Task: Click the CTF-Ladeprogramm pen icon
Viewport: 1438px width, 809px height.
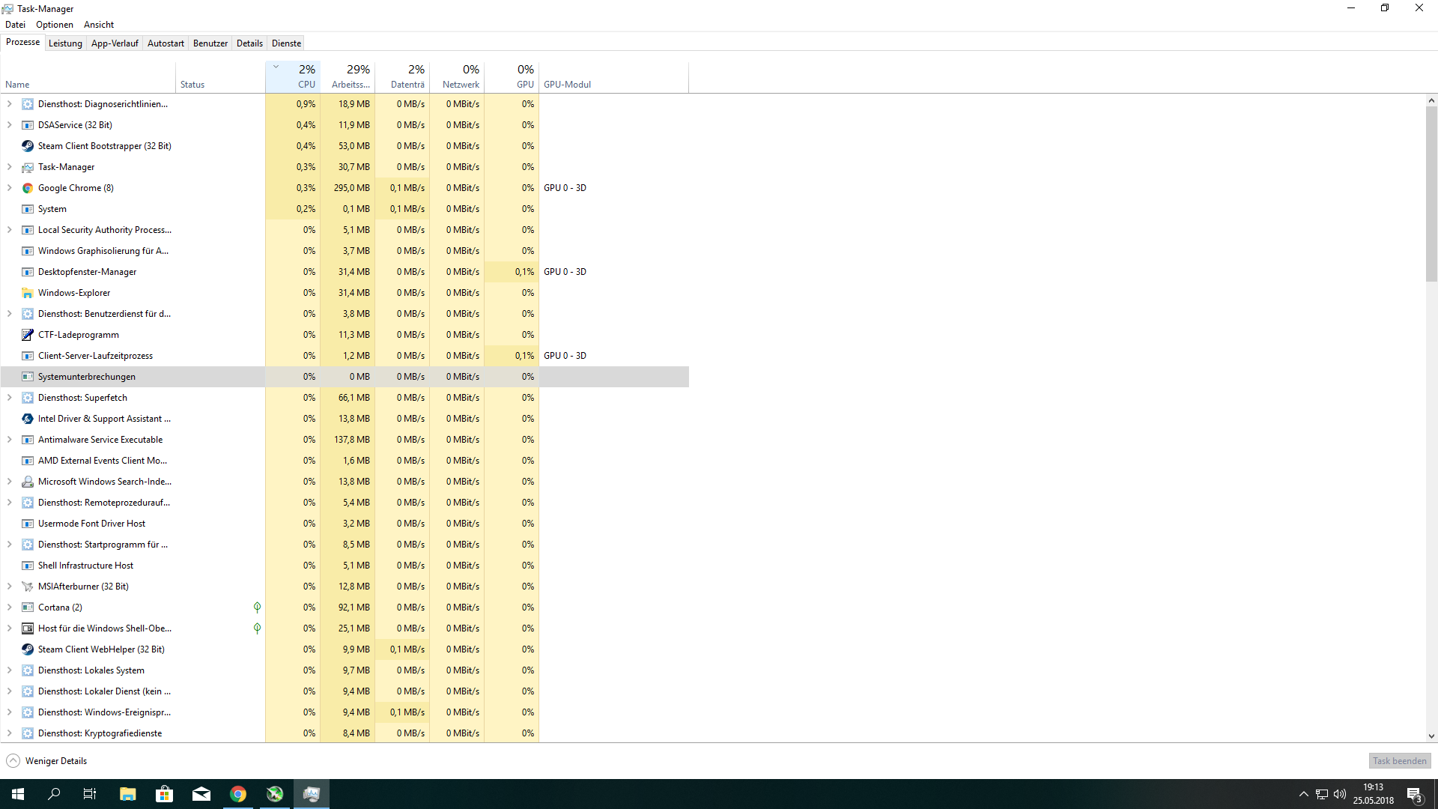Action: (x=28, y=335)
